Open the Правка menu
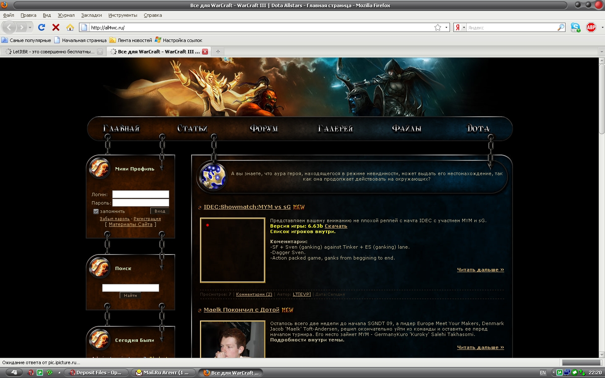Screen dimensions: 605x378 (x=29, y=15)
